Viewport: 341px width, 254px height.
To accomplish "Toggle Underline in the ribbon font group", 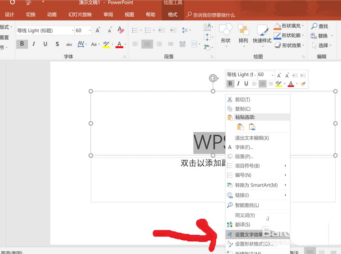I will 45,44.
